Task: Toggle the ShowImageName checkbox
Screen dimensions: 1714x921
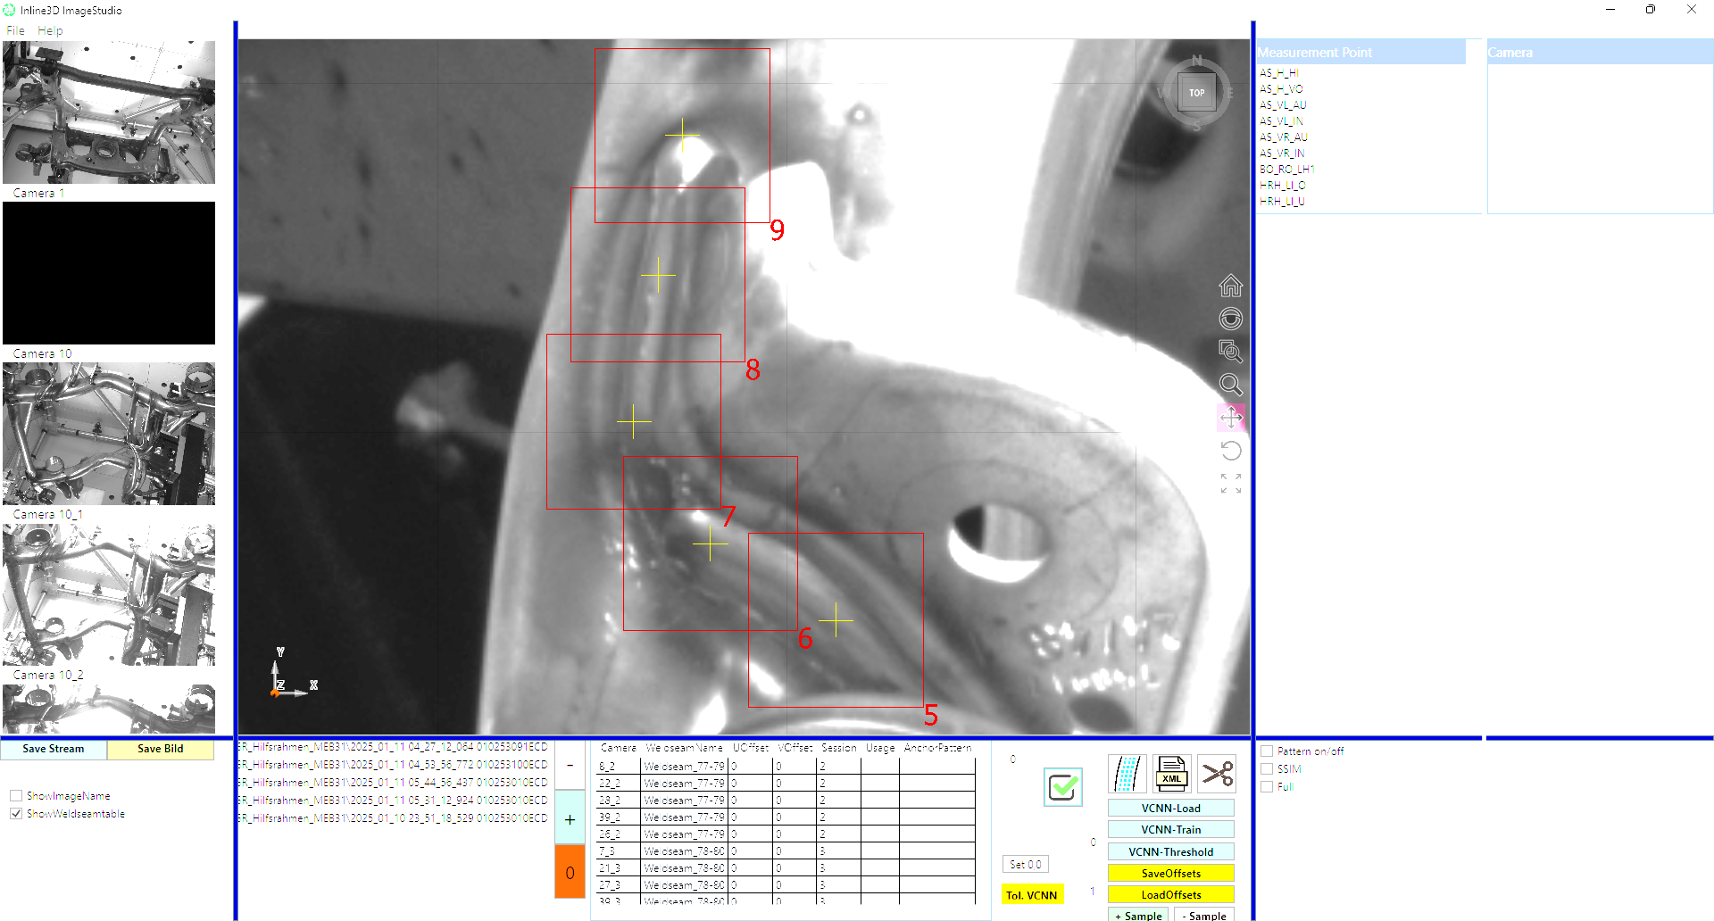Action: coord(16,796)
